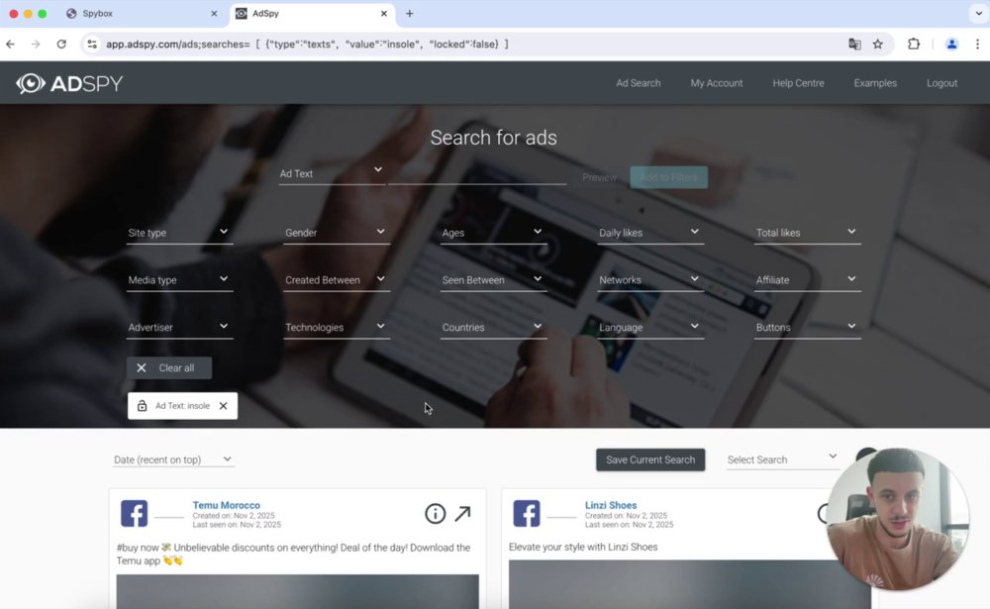This screenshot has height=609, width=990.
Task: Expand the Buttons filter
Action: point(808,327)
